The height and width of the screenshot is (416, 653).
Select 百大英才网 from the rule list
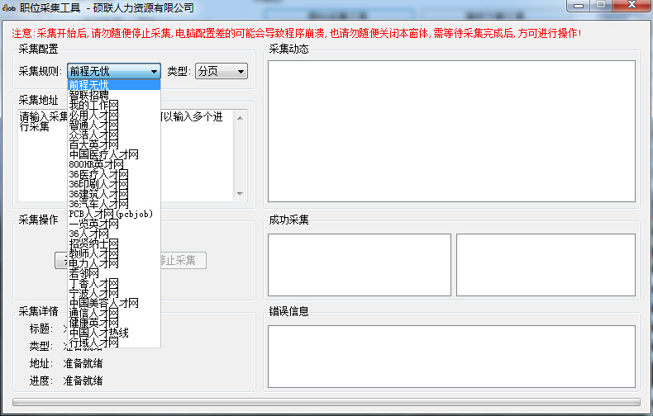(x=114, y=144)
